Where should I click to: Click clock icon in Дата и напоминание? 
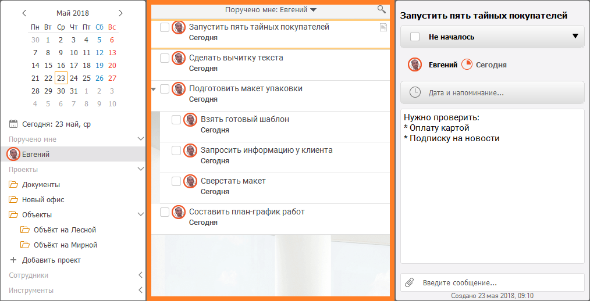415,92
